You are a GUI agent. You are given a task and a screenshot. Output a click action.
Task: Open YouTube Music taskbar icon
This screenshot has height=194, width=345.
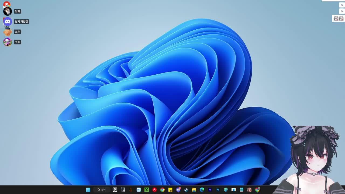(x=154, y=190)
